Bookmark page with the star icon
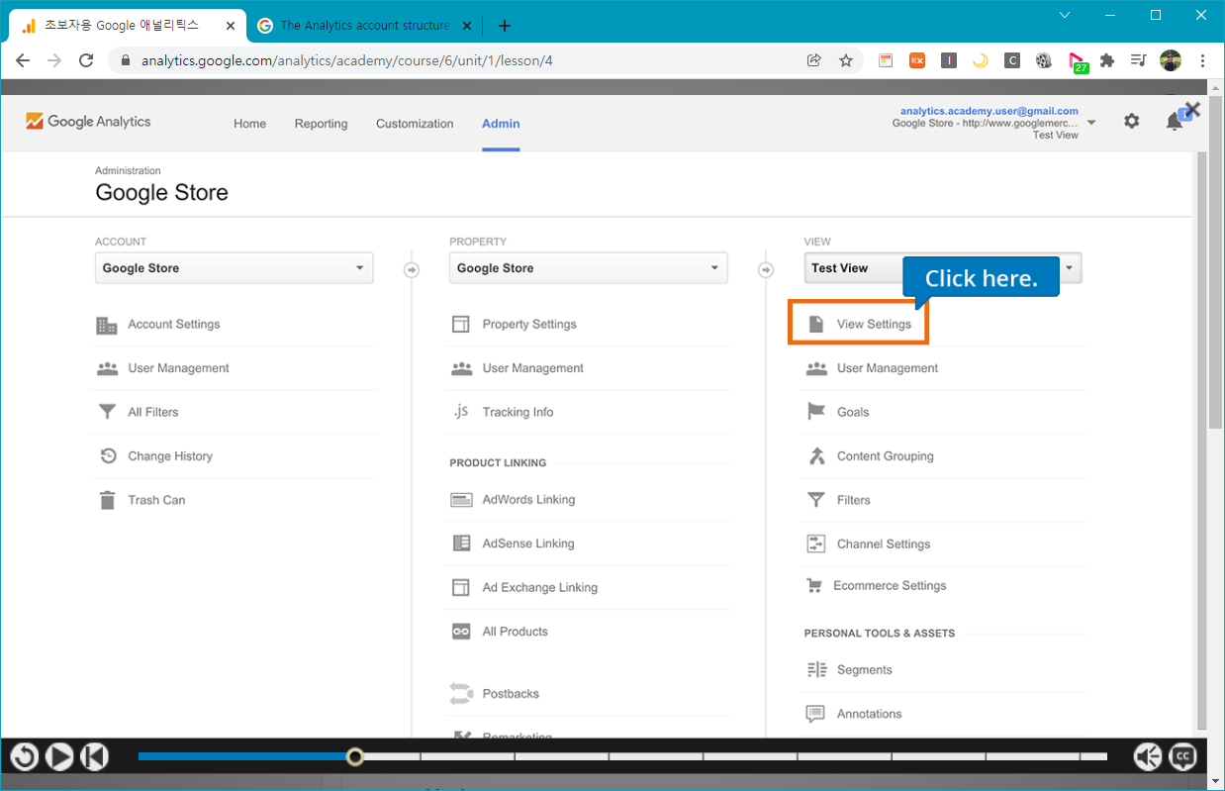1225x791 pixels. 846,60
